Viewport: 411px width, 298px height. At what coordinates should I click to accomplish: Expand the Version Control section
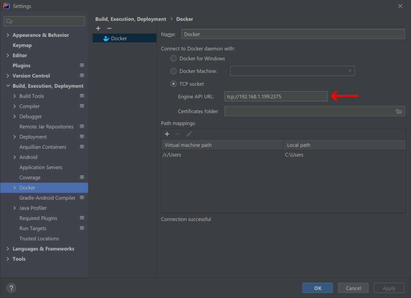(x=8, y=76)
